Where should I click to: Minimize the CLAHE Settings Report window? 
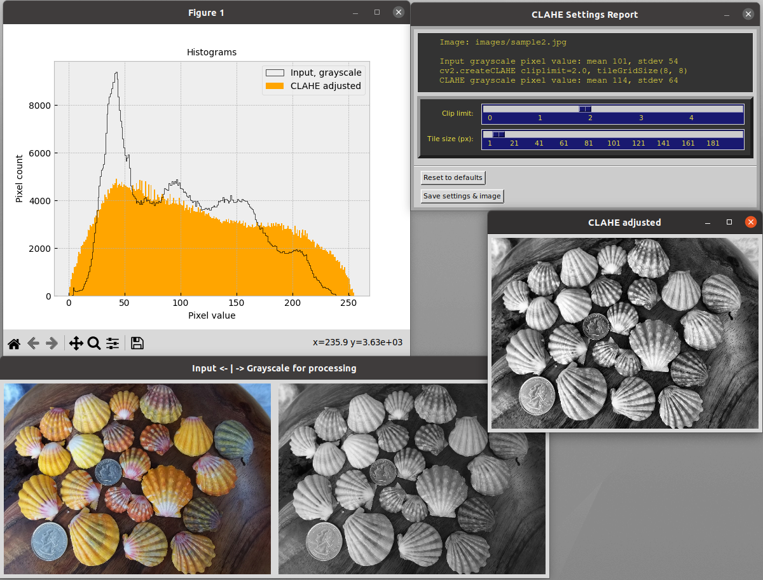(x=727, y=15)
